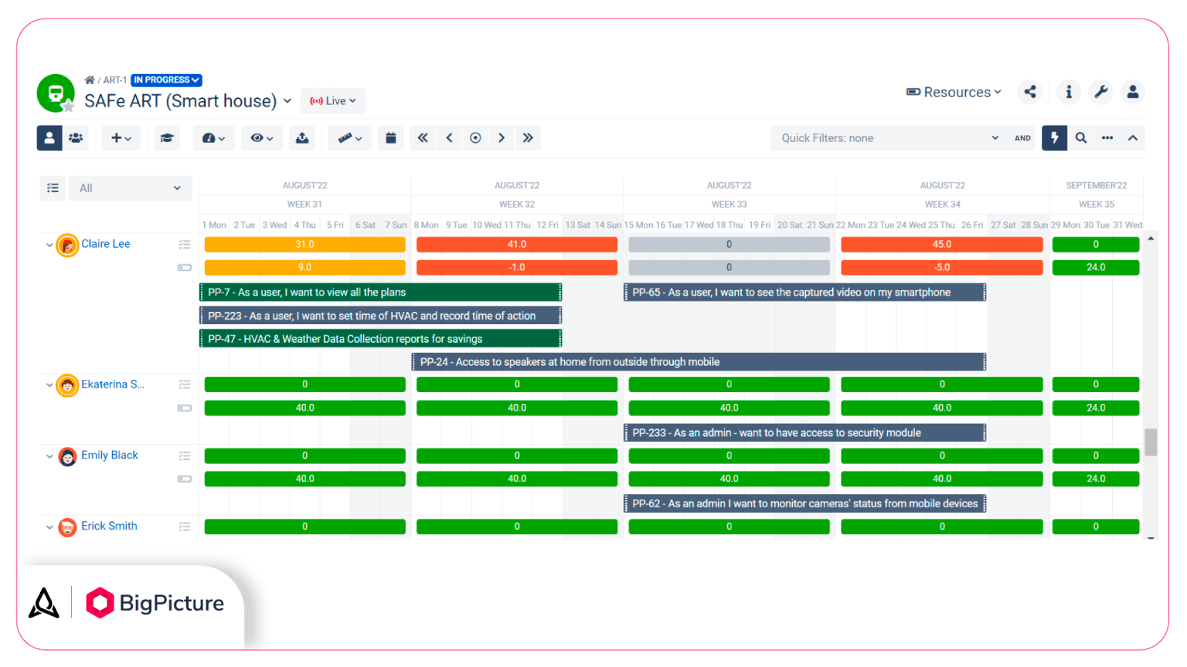Collapse the header with up chevron
The image size is (1187, 667).
[1133, 138]
